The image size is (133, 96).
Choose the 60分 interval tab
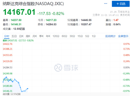tap(64, 36)
